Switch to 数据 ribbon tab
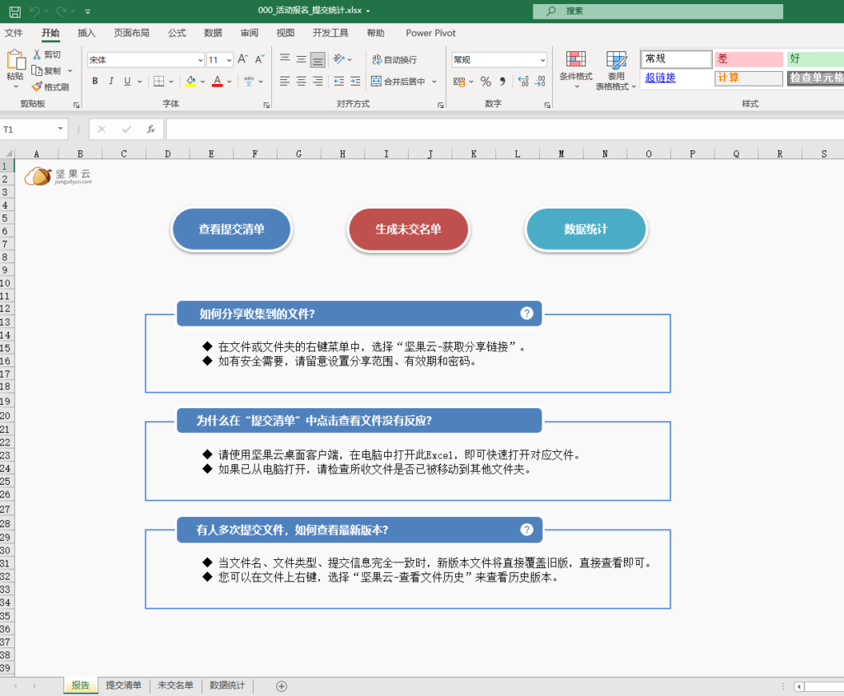The height and width of the screenshot is (696, 844). 213,33
